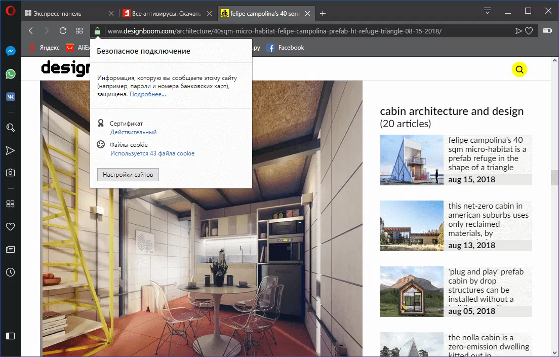This screenshot has height=357, width=559.
Task: Open the My Flow sidebar icon
Action: (x=10, y=150)
